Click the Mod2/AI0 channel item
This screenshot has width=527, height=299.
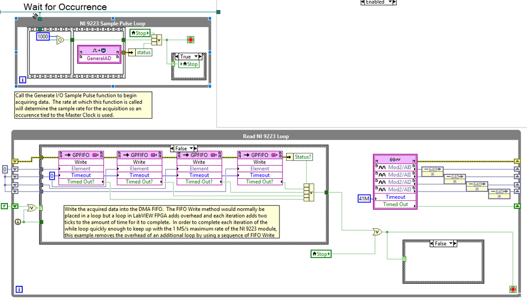pos(395,167)
